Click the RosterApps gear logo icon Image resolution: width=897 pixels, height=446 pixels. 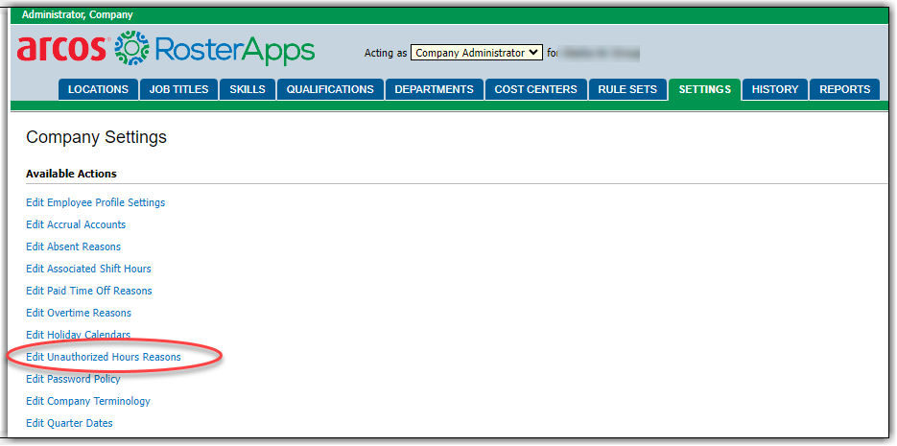[130, 48]
